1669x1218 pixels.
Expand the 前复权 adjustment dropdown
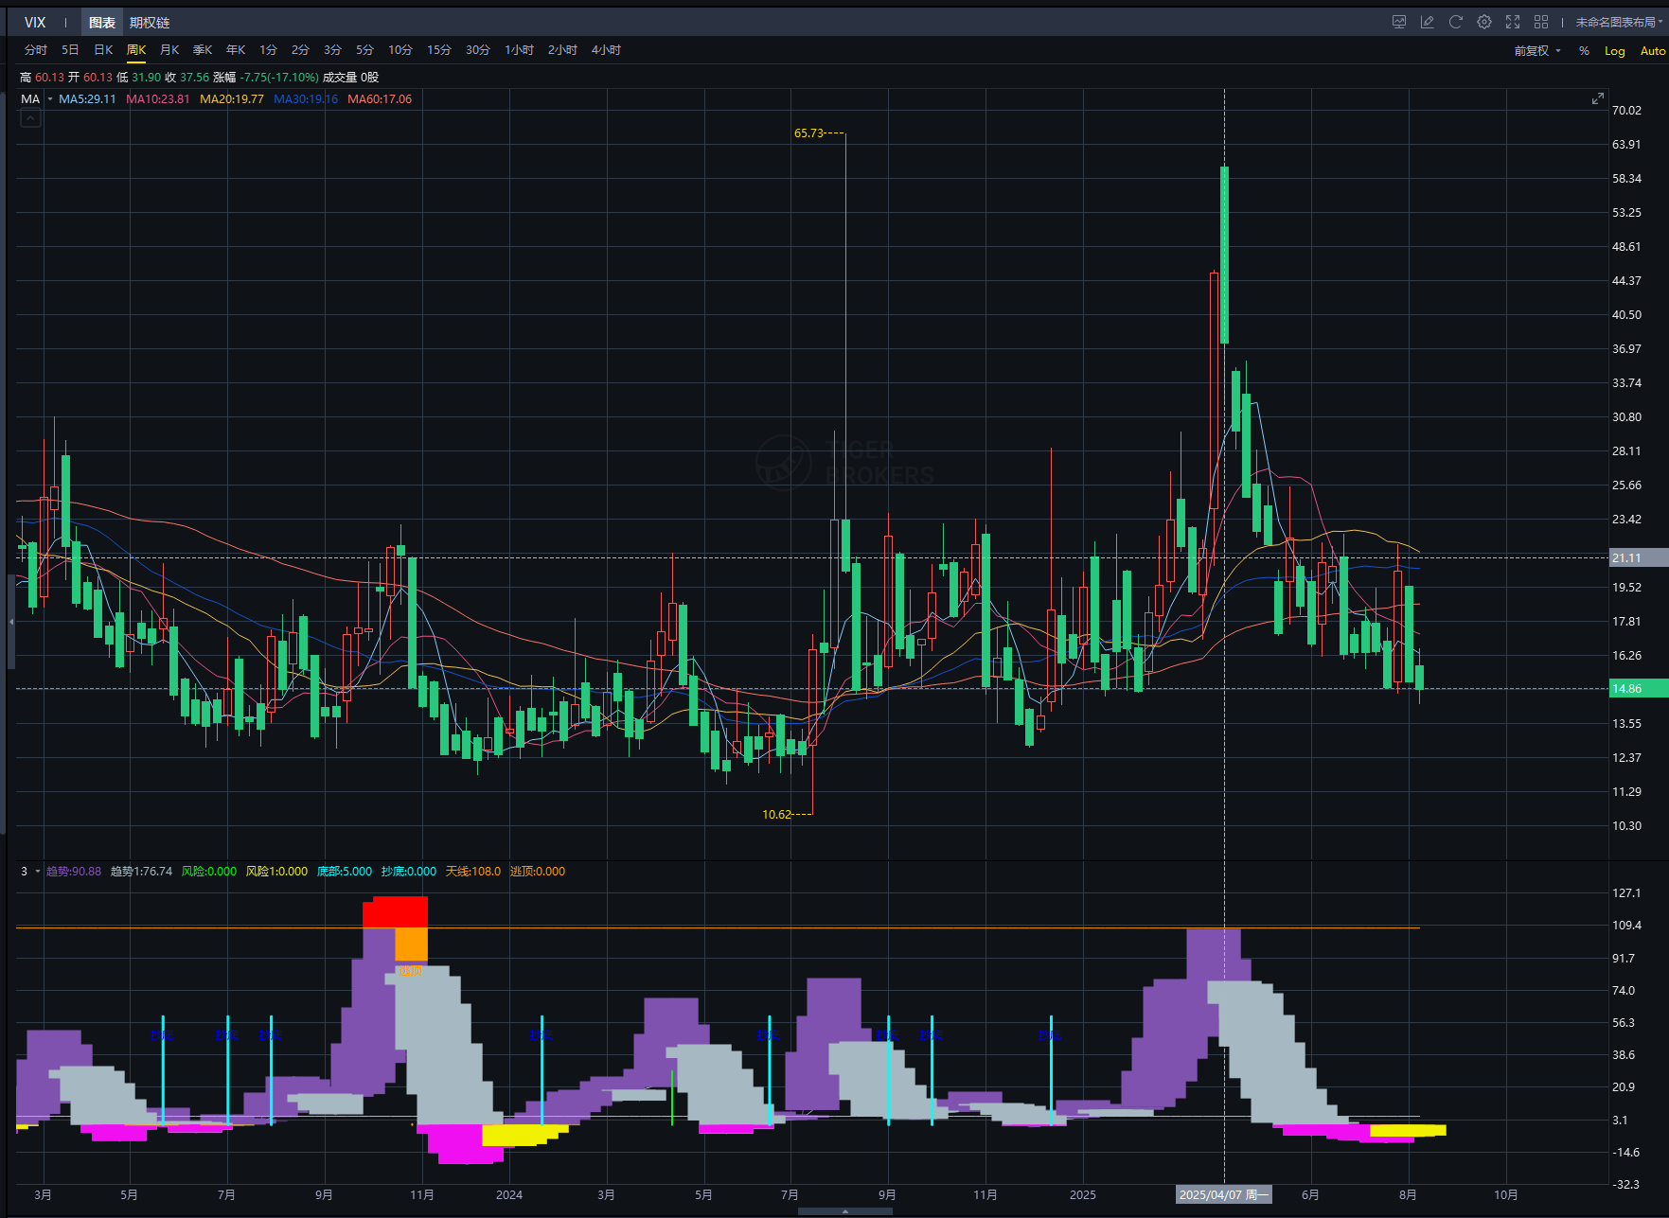pos(1536,51)
